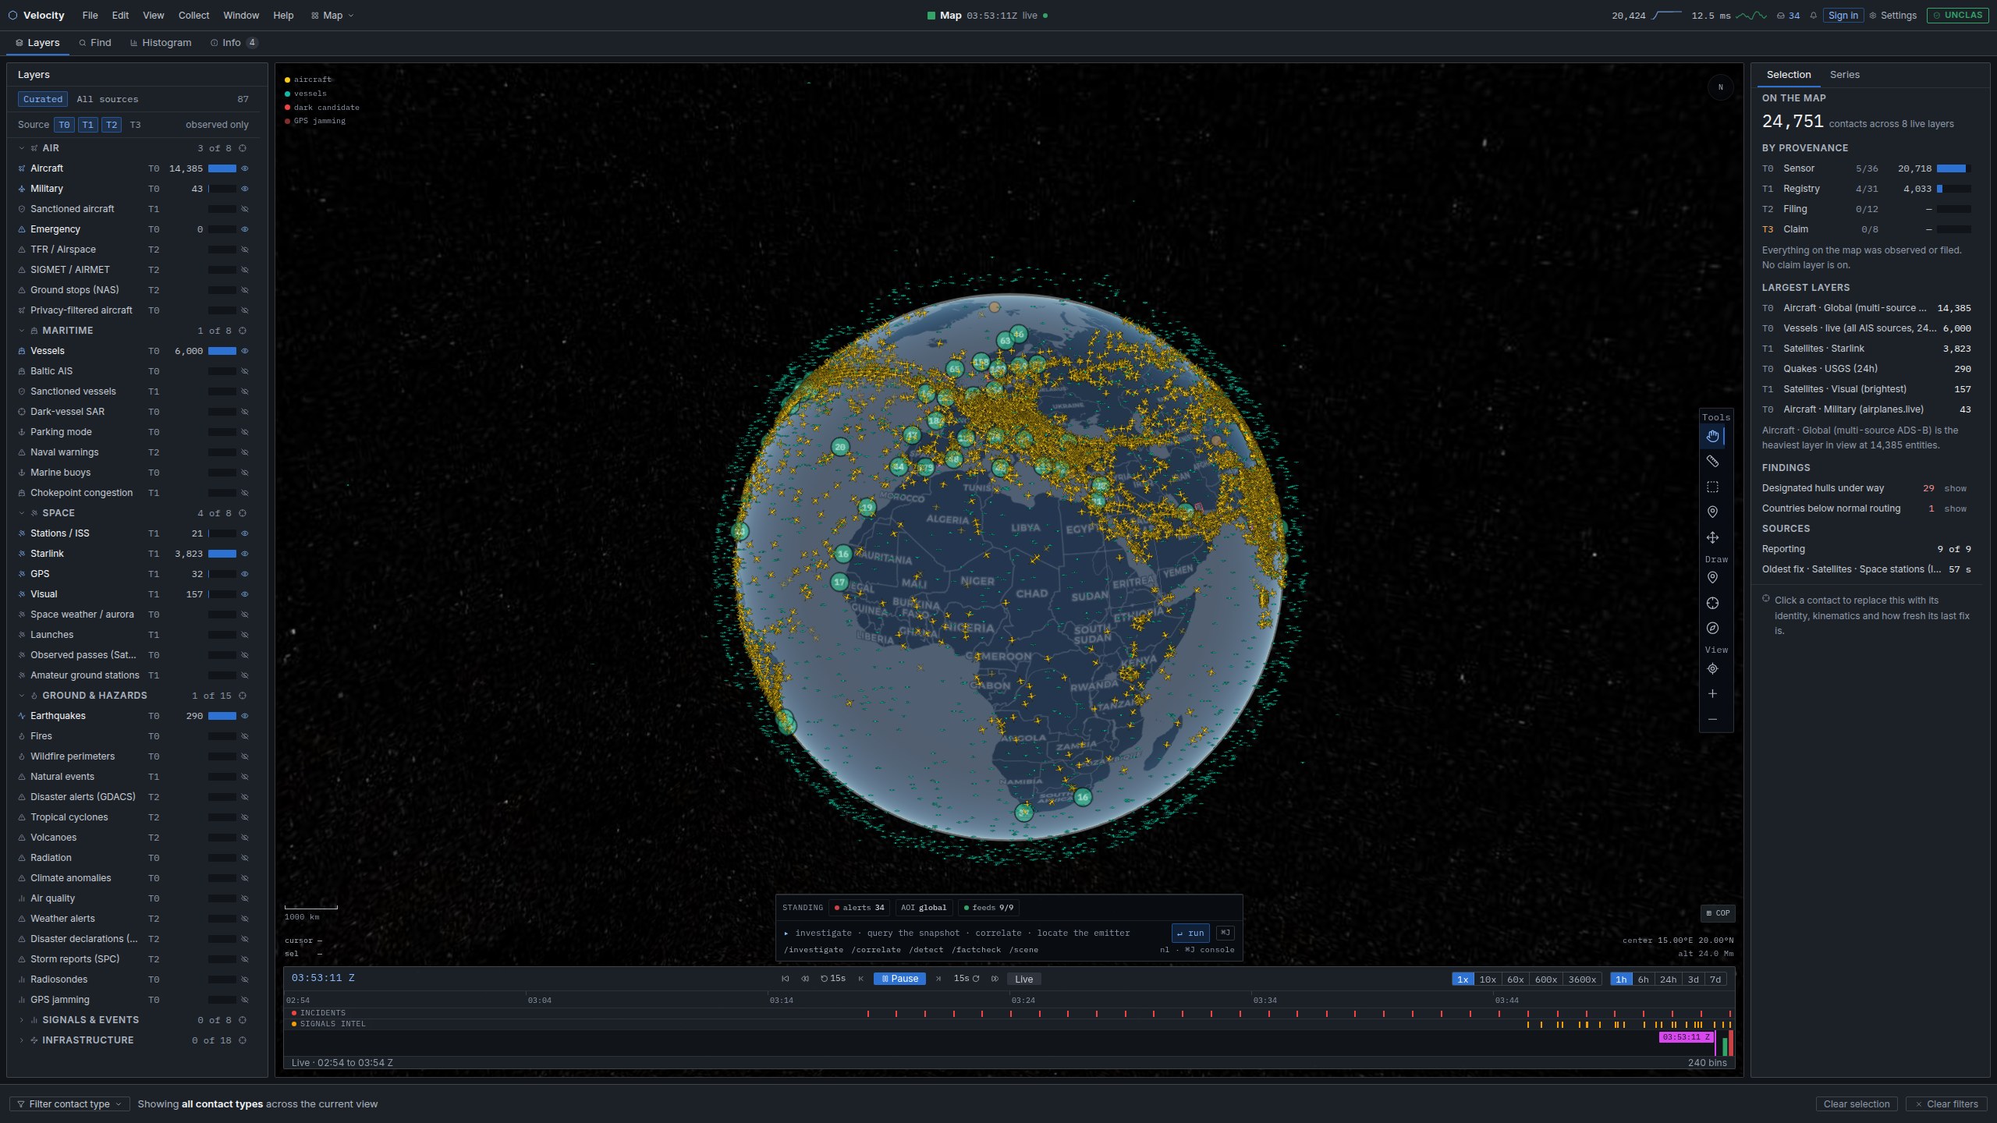This screenshot has width=1997, height=1123.
Task: Click the Sign in button
Action: 1843,16
